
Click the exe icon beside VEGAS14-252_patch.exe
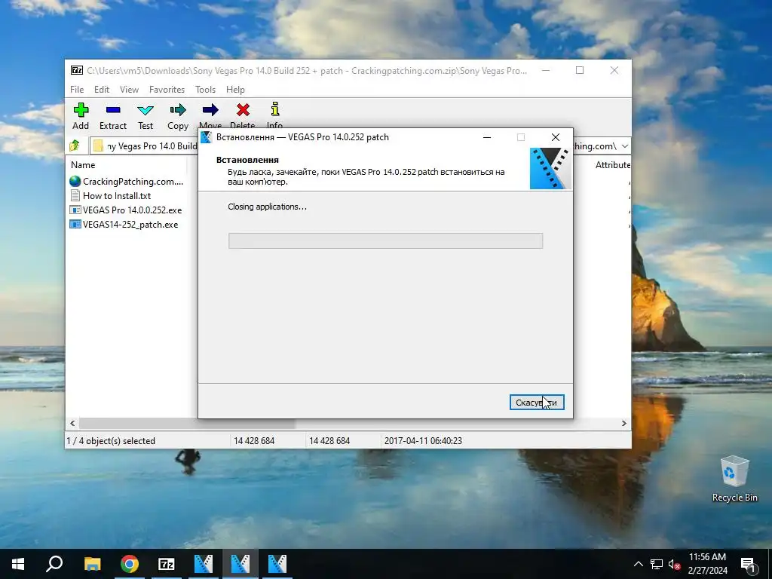point(75,225)
